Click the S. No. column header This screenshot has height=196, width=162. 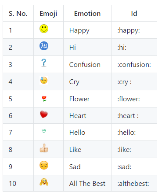[18, 14]
